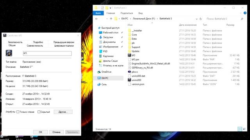Collapse the ribbon chevron
Image resolution: width=250 pixels, height=140 pixels.
241,13
